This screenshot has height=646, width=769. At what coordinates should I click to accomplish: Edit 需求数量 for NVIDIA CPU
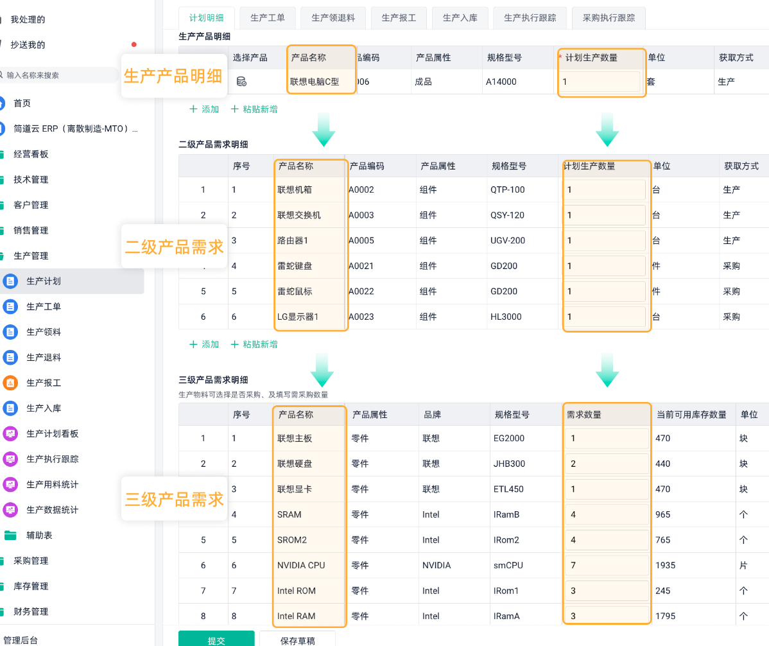(607, 566)
